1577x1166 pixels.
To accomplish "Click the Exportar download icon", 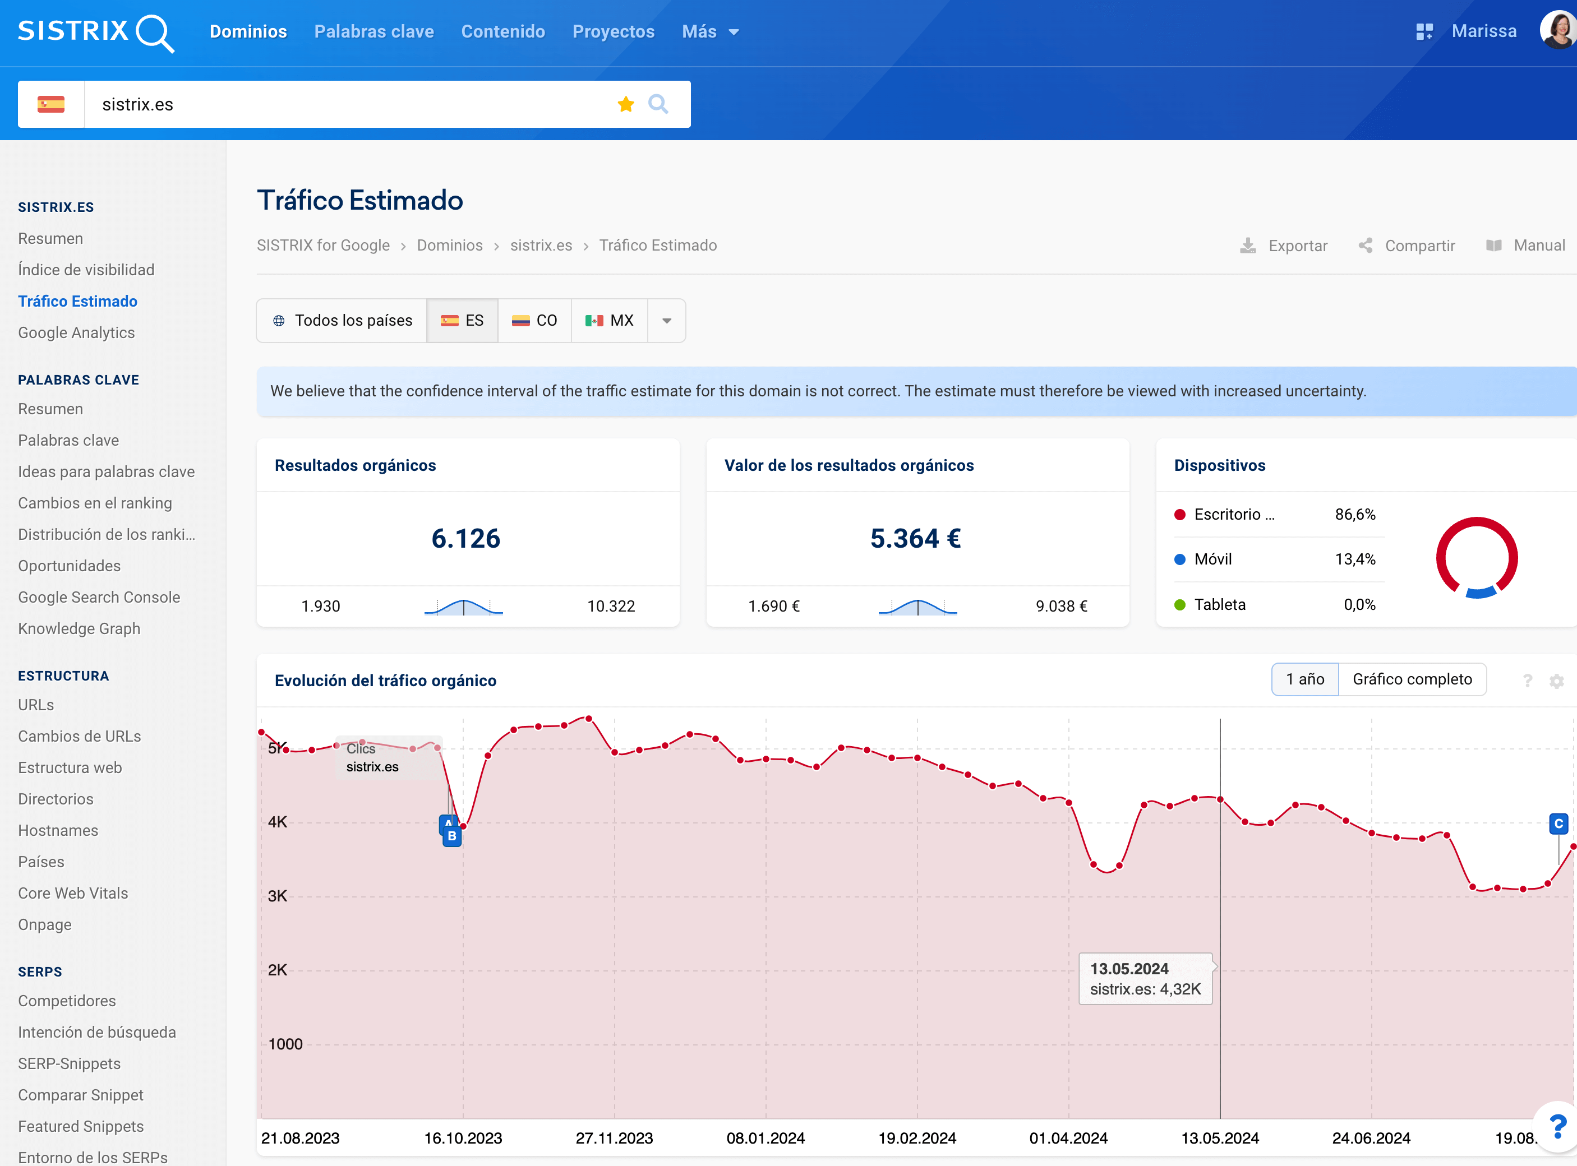I will (x=1248, y=246).
